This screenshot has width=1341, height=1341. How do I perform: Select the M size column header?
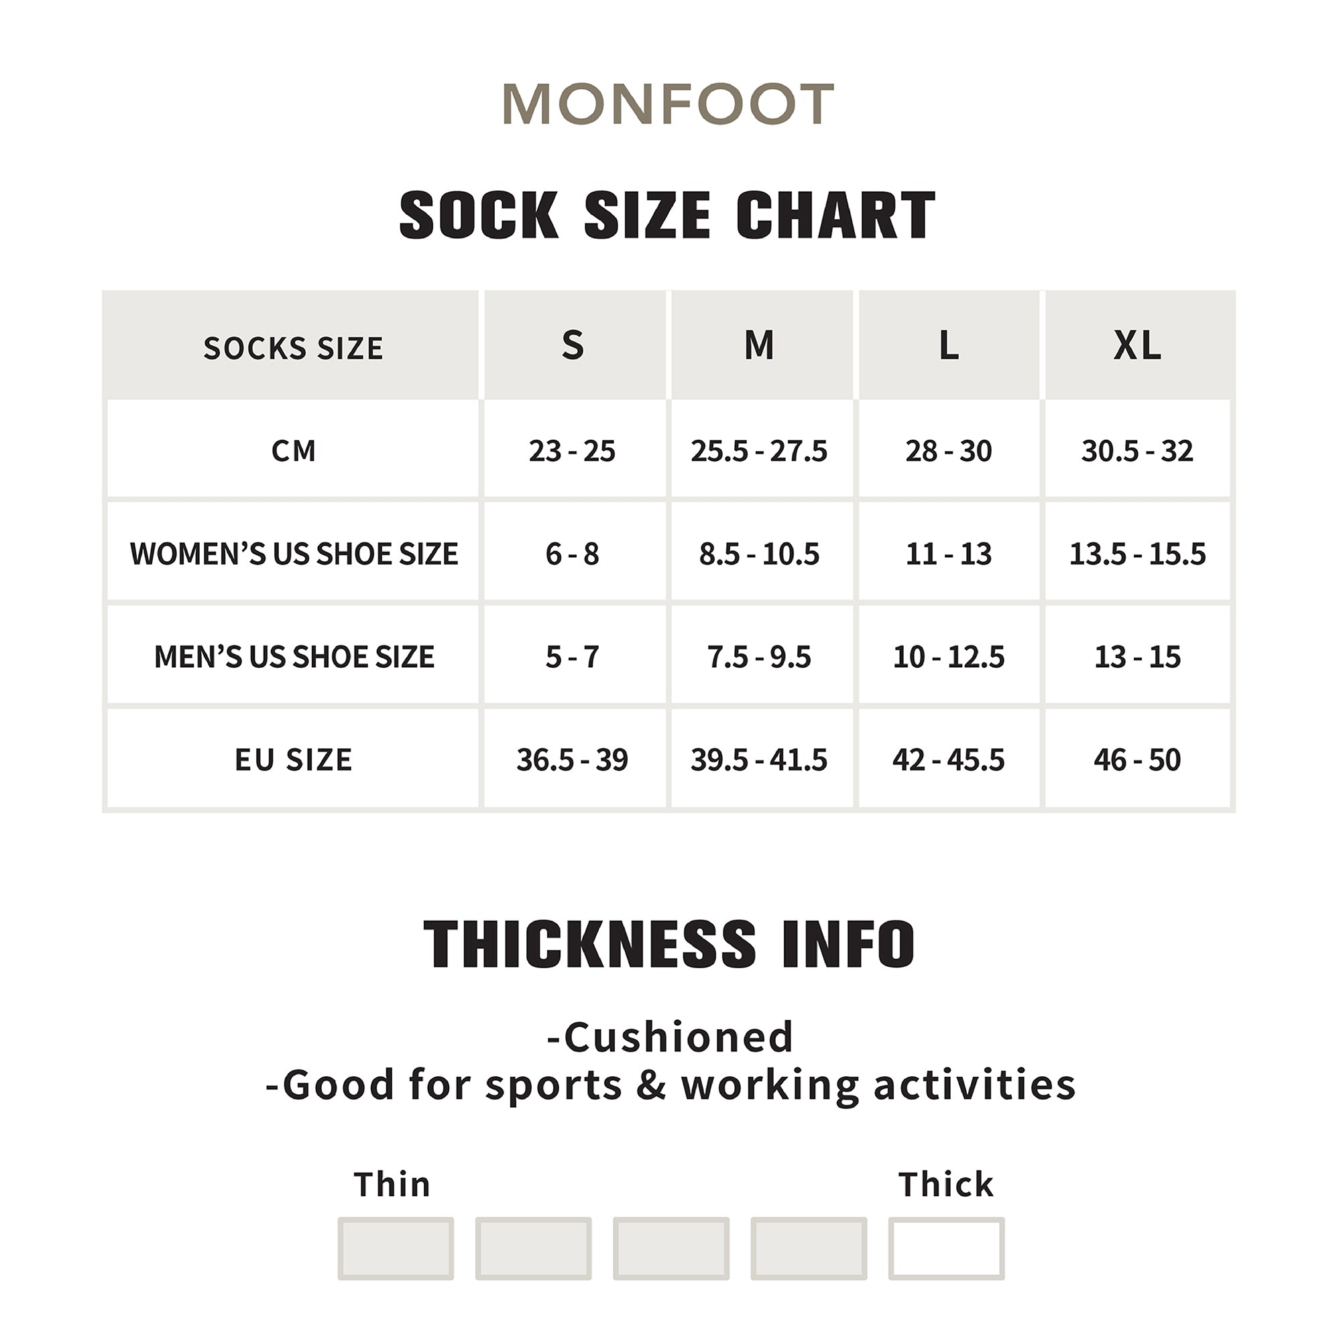tap(760, 345)
